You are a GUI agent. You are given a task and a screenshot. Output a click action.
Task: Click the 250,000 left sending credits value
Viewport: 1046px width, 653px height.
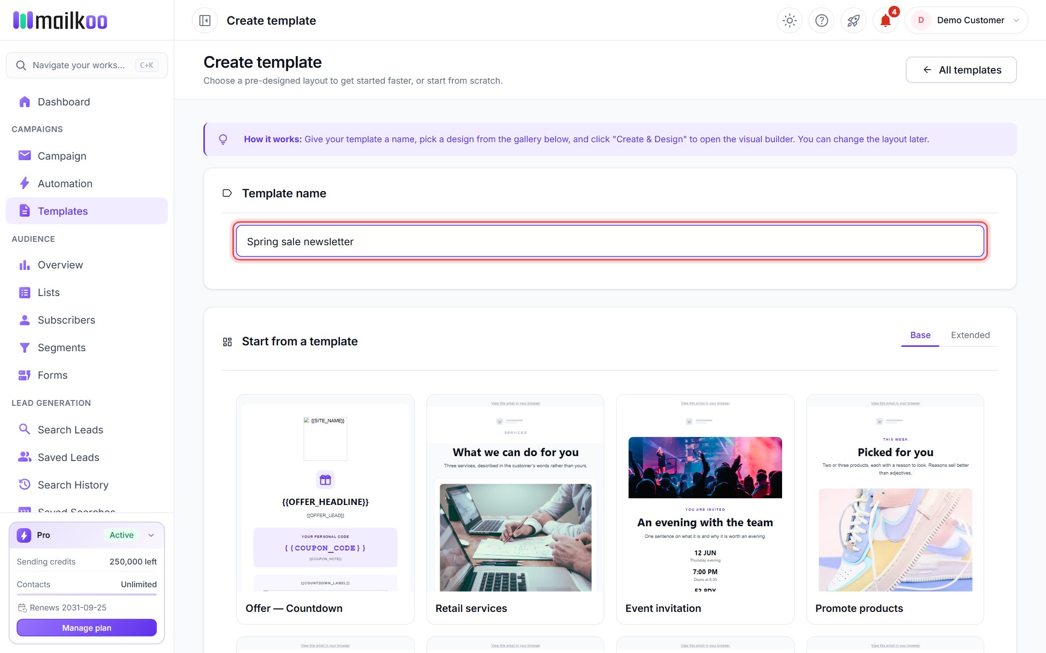(x=133, y=562)
